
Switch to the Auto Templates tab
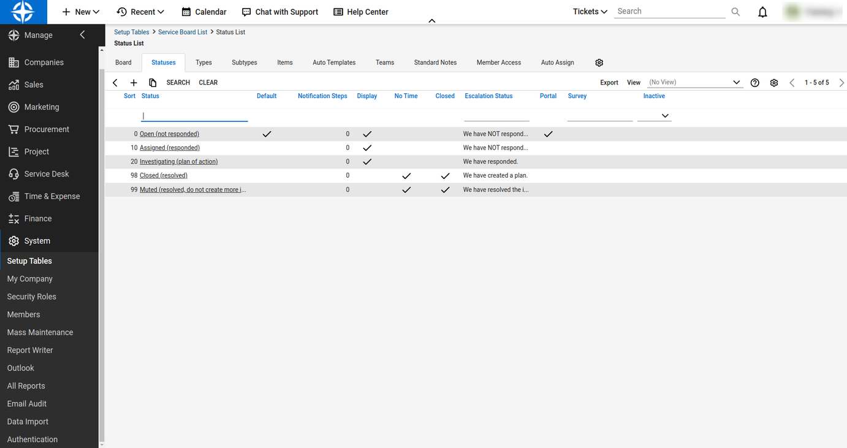click(334, 63)
